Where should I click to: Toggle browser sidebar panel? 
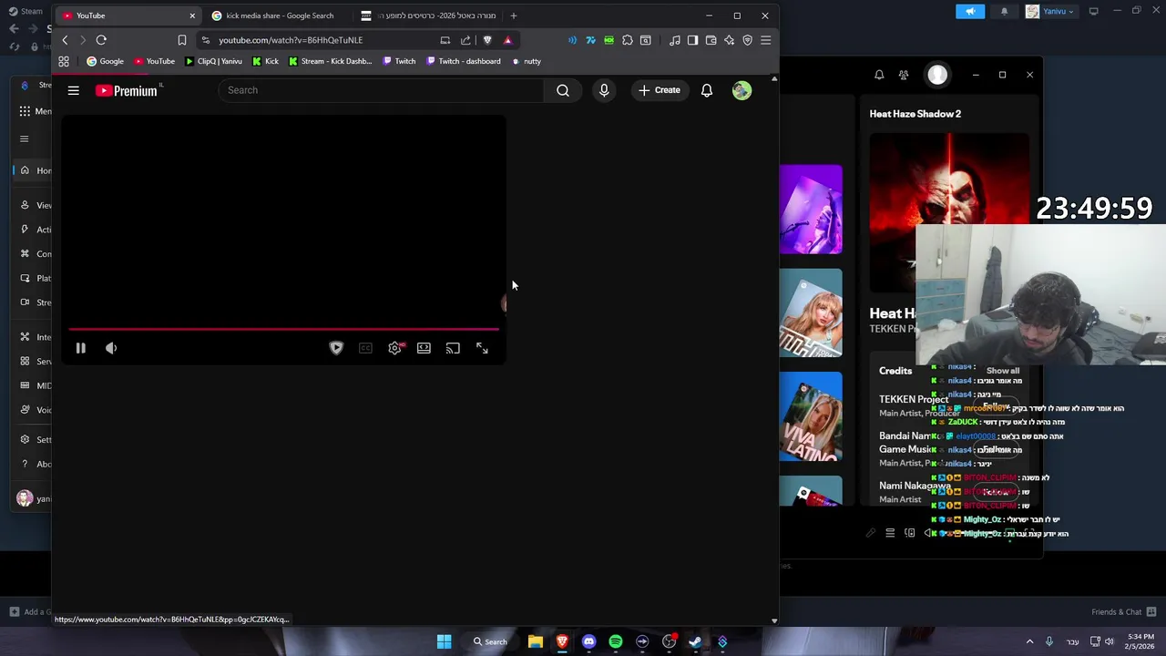(x=692, y=40)
